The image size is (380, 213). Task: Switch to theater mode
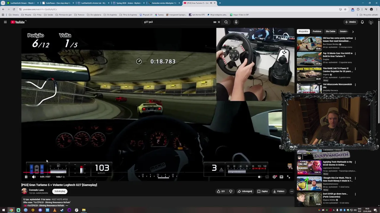pos(281,177)
